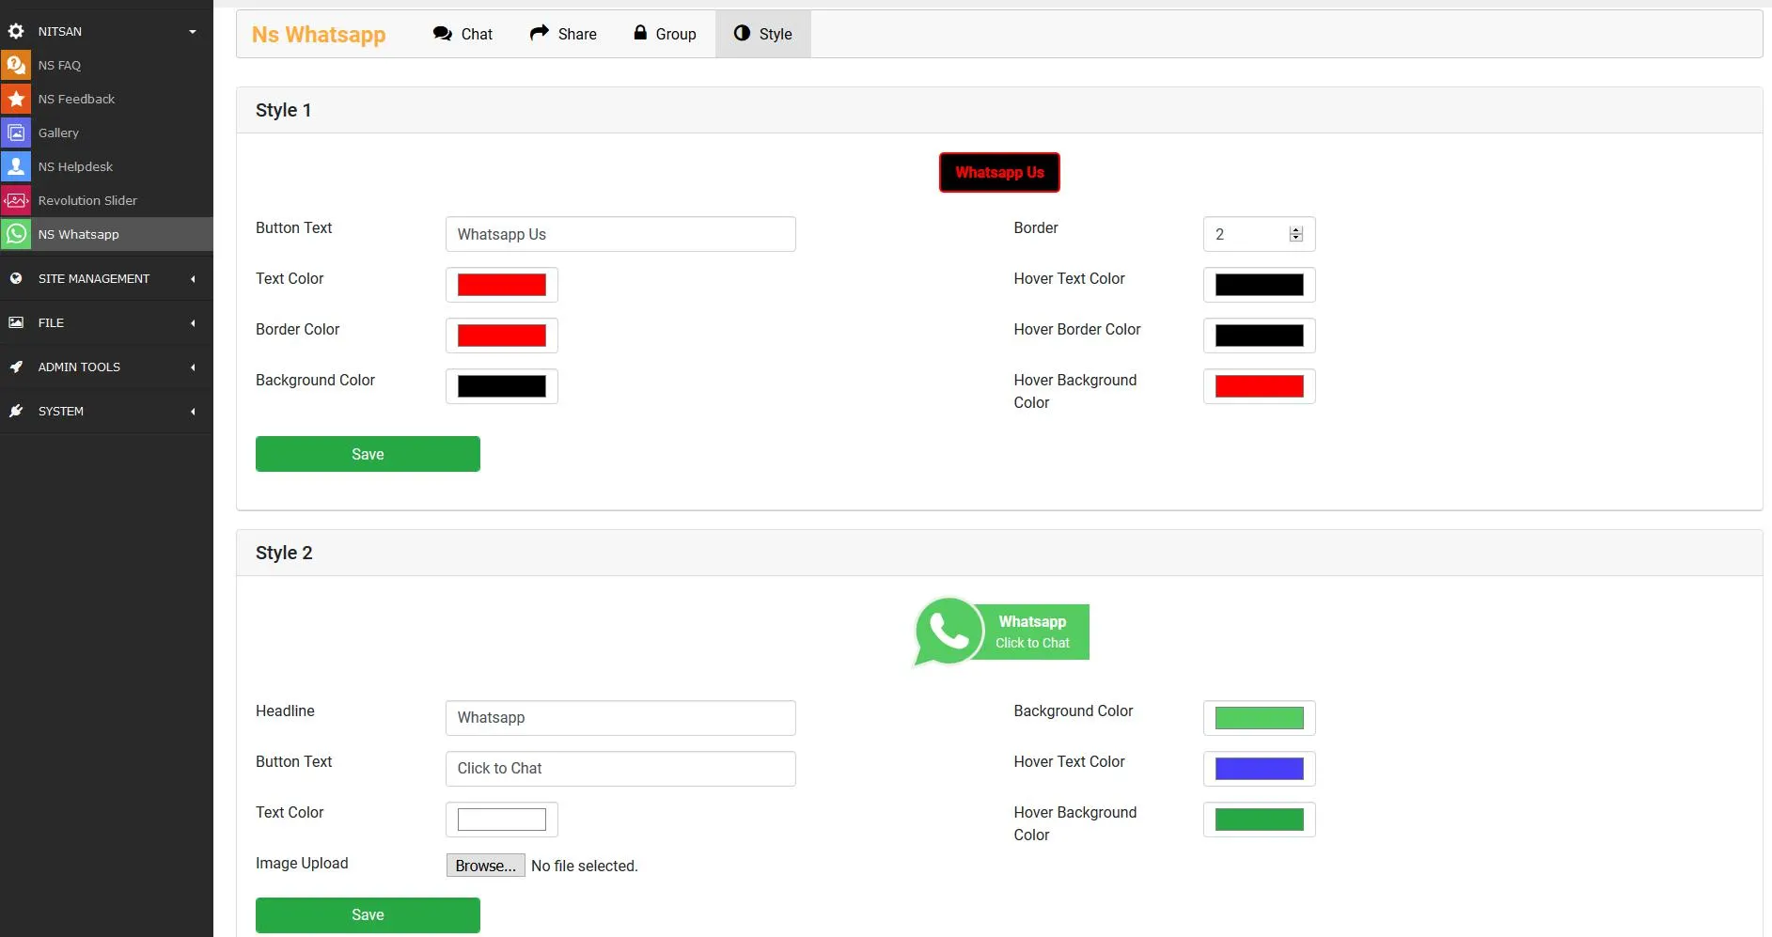Click the NS Whatsapp module icon
Image resolution: width=1772 pixels, height=937 pixels.
[x=16, y=234]
